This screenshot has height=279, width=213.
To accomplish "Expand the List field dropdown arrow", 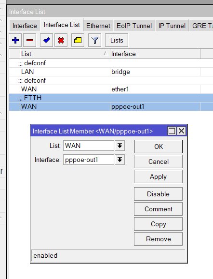I will pos(120,146).
